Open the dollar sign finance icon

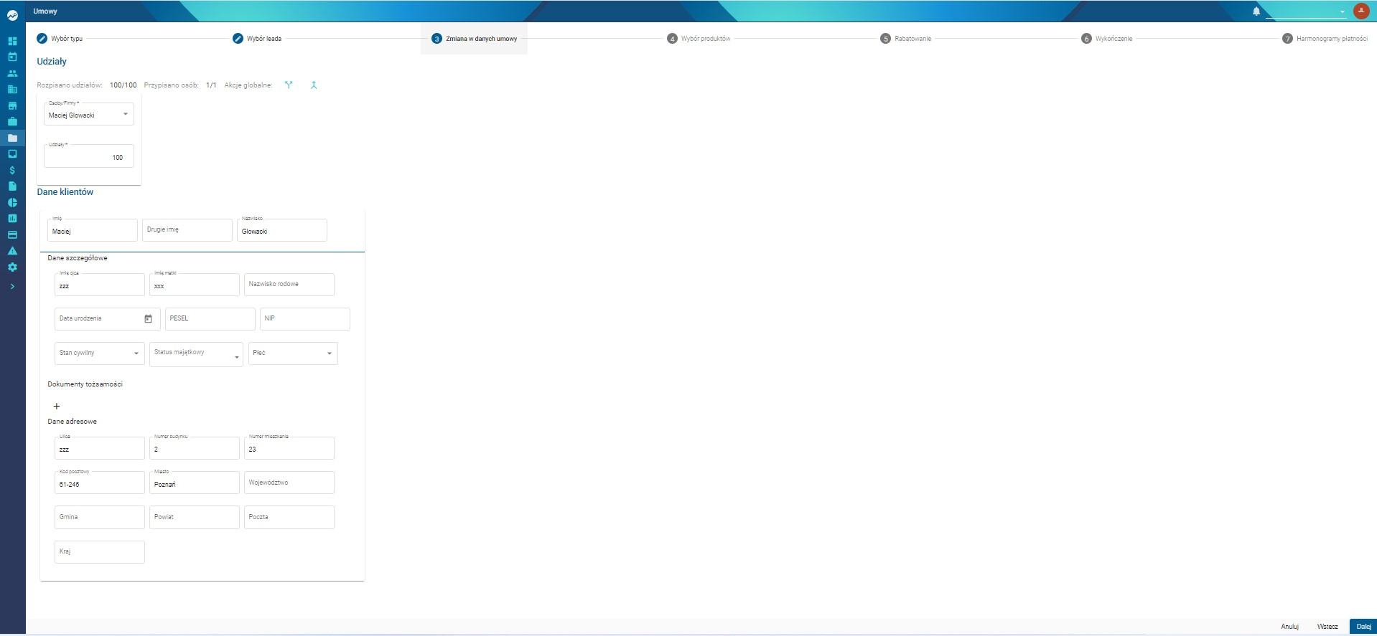[x=12, y=170]
